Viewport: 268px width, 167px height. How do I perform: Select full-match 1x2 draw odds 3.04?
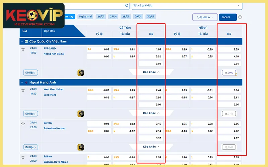click(151, 63)
